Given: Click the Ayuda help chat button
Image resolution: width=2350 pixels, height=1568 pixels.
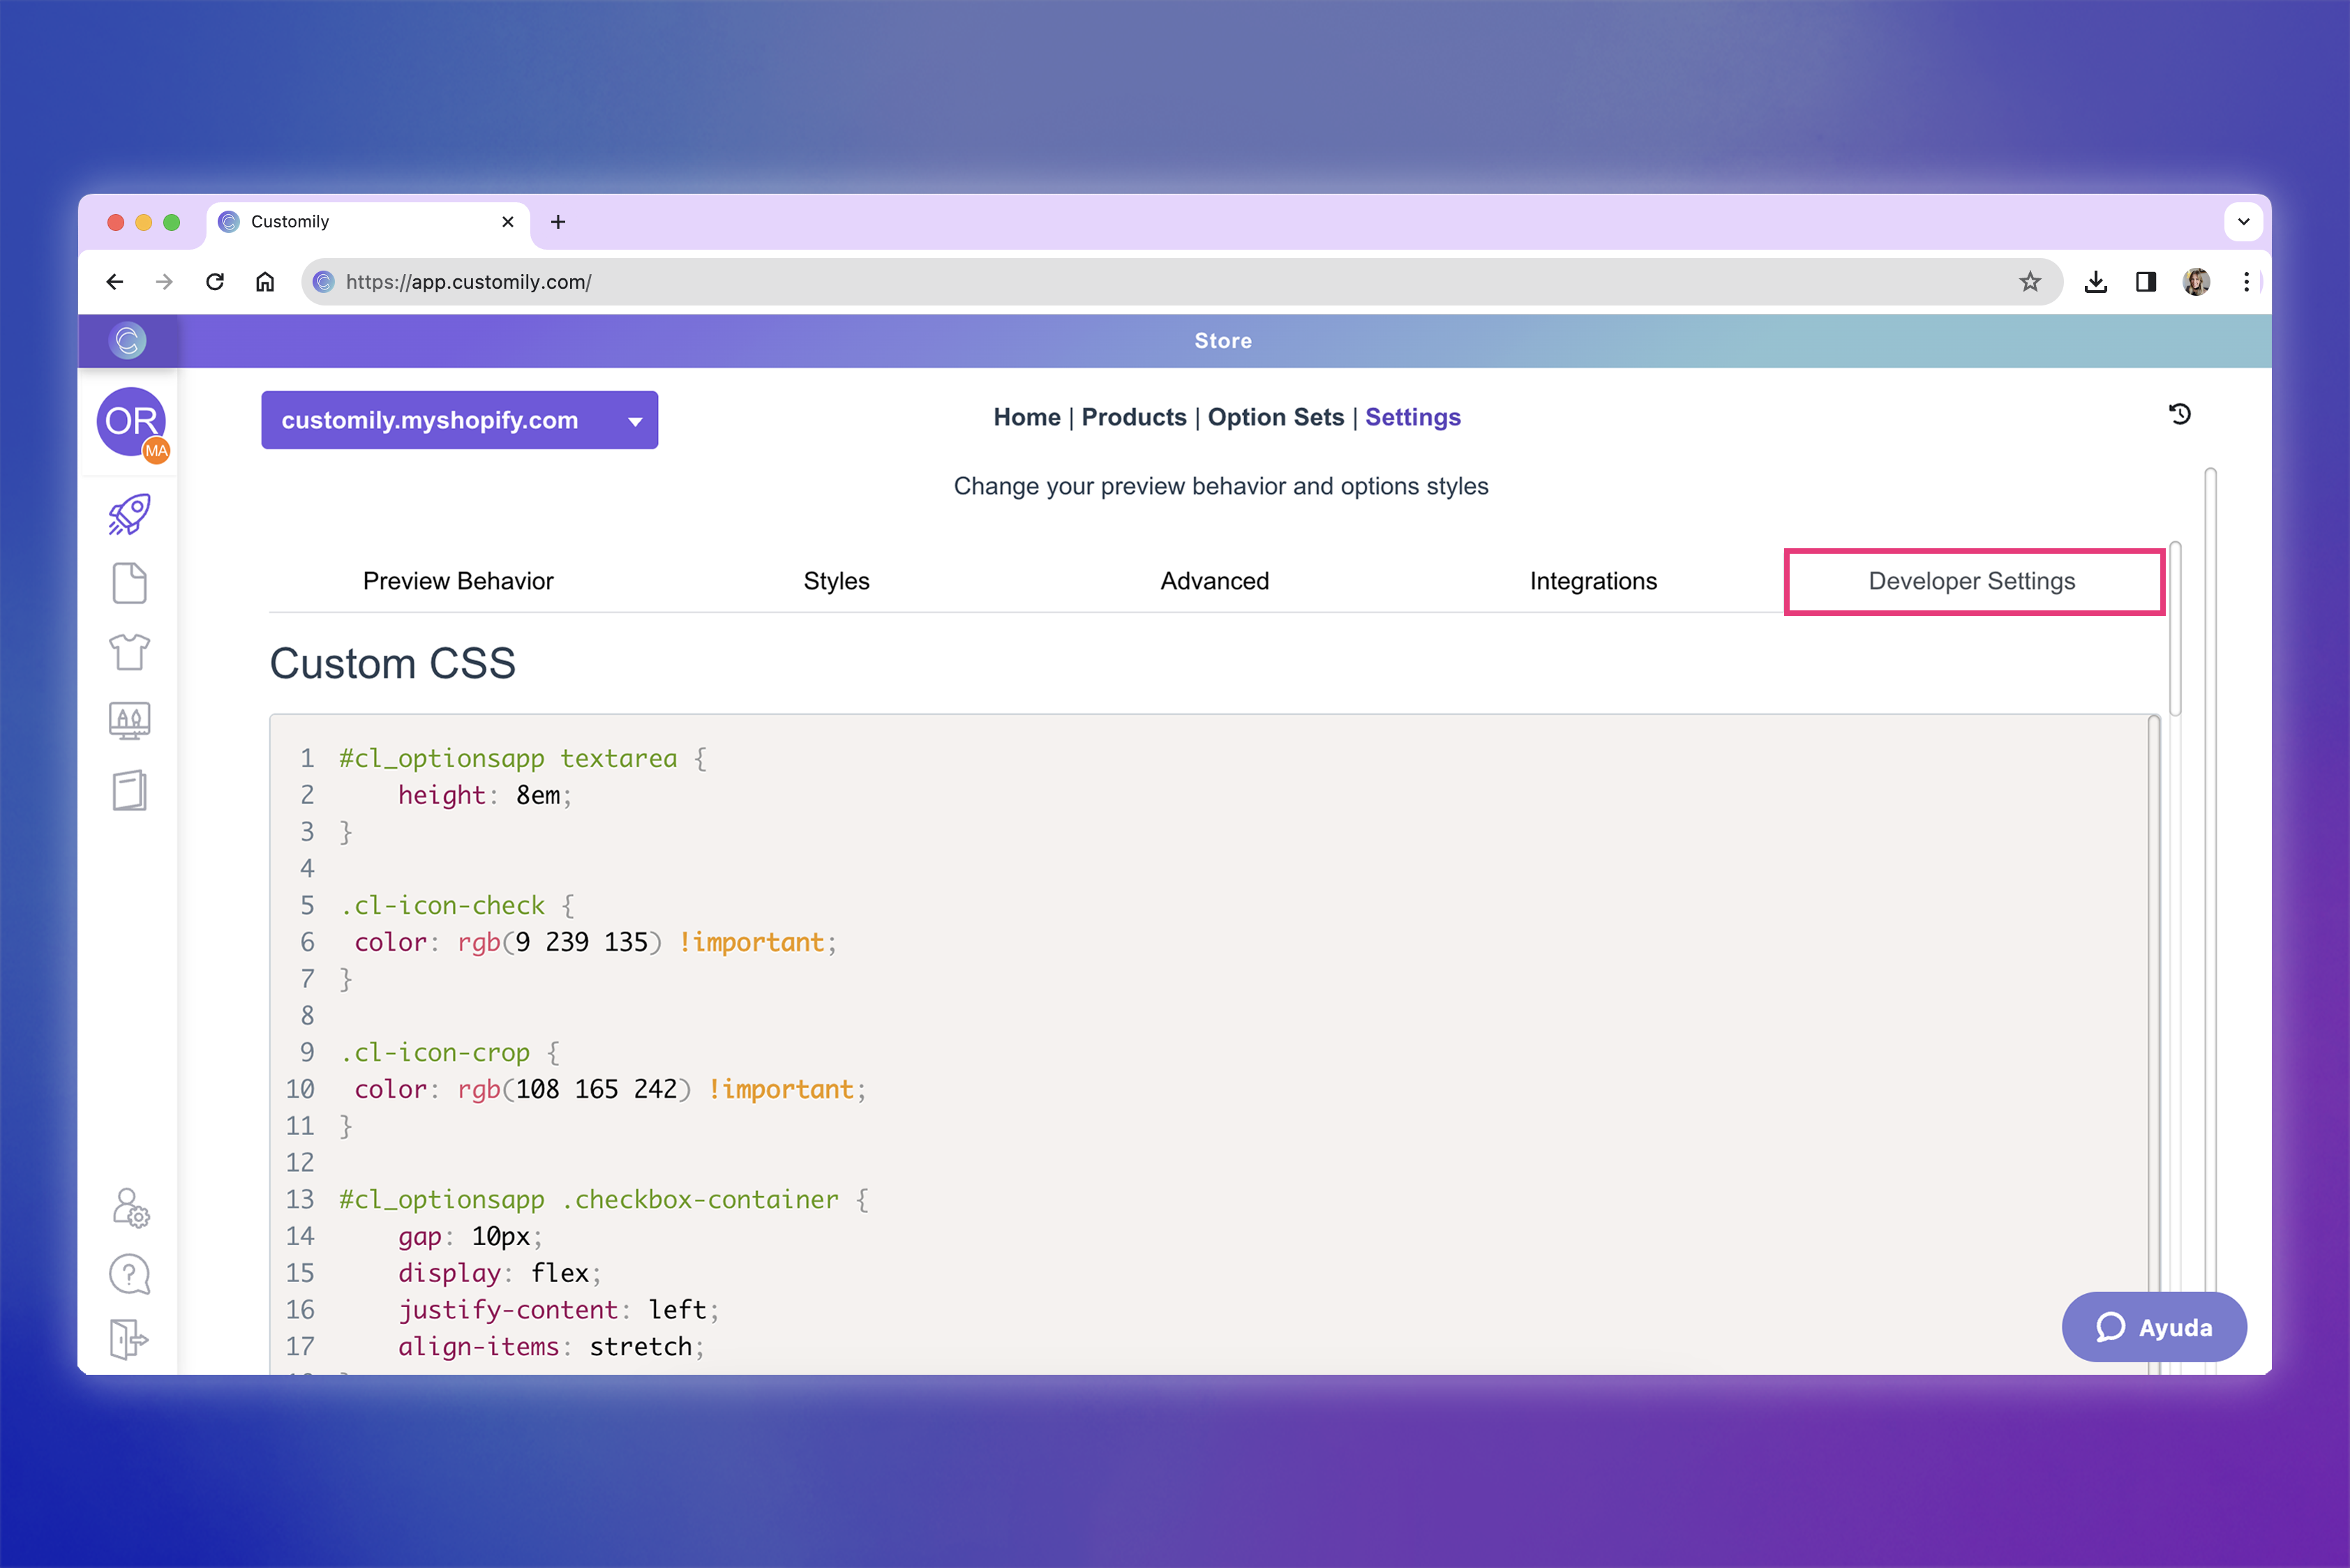Looking at the screenshot, I should pyautogui.click(x=2154, y=1327).
